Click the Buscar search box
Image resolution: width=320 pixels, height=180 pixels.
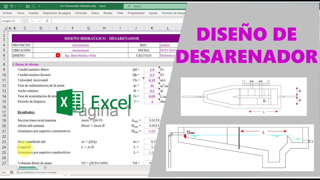pyautogui.click(x=155, y=6)
